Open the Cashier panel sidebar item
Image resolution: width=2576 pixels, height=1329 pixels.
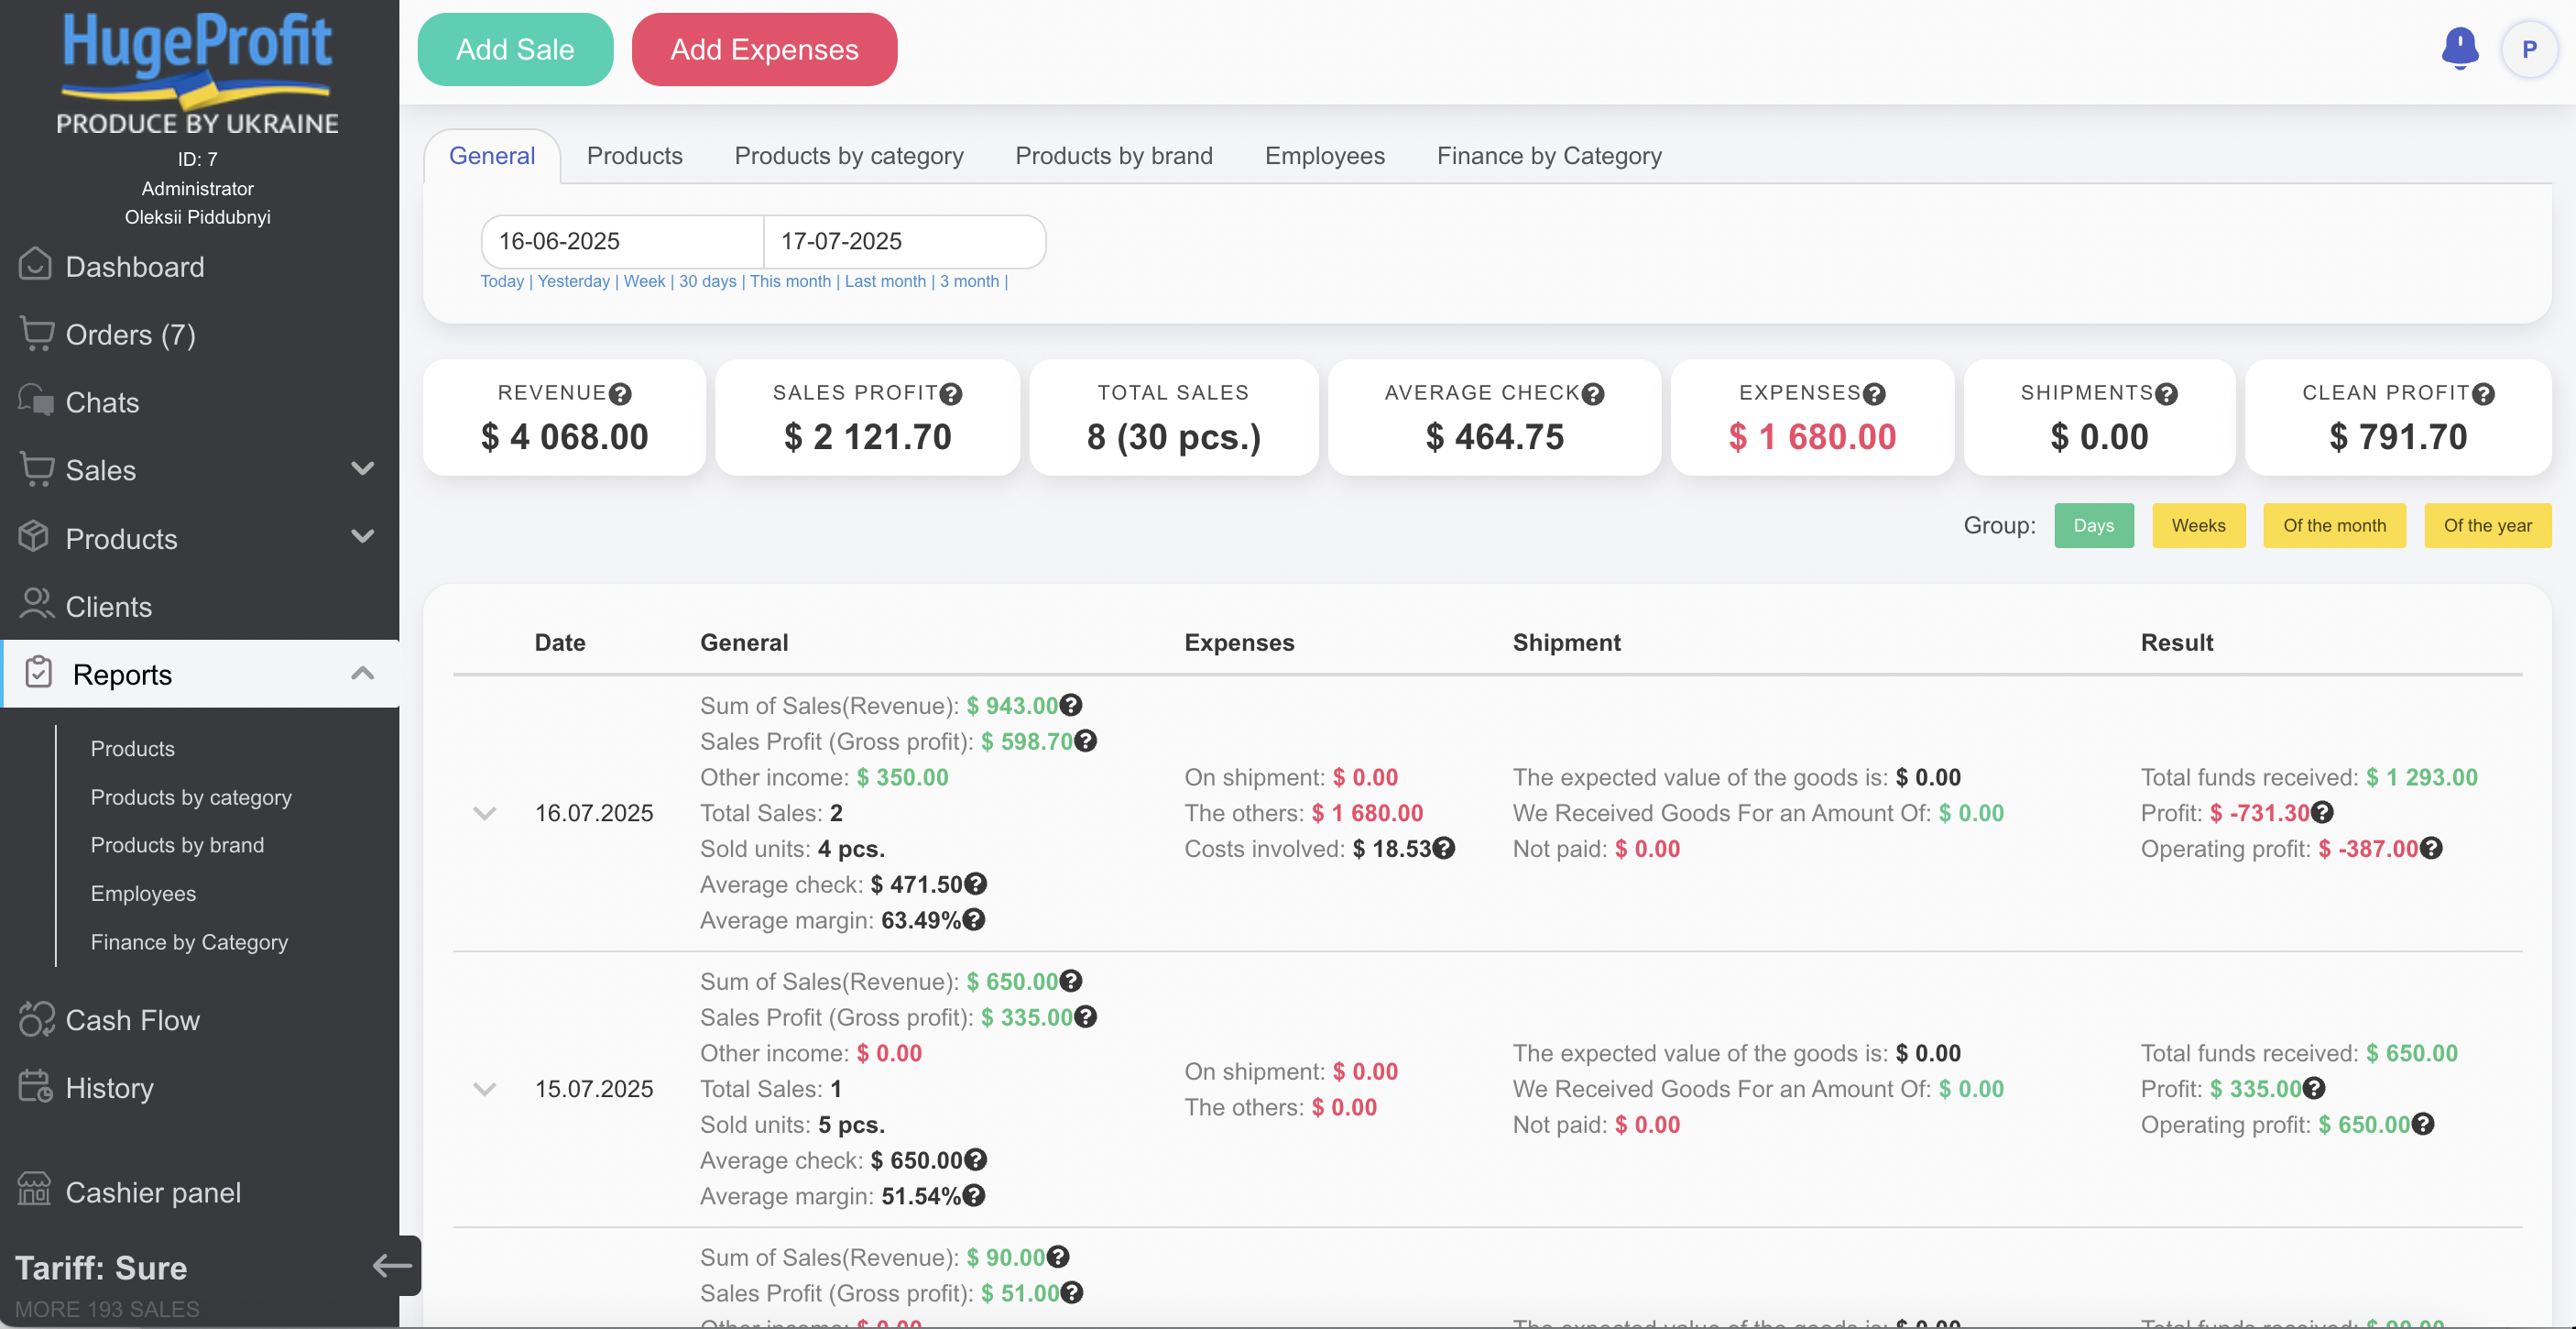pos(152,1192)
